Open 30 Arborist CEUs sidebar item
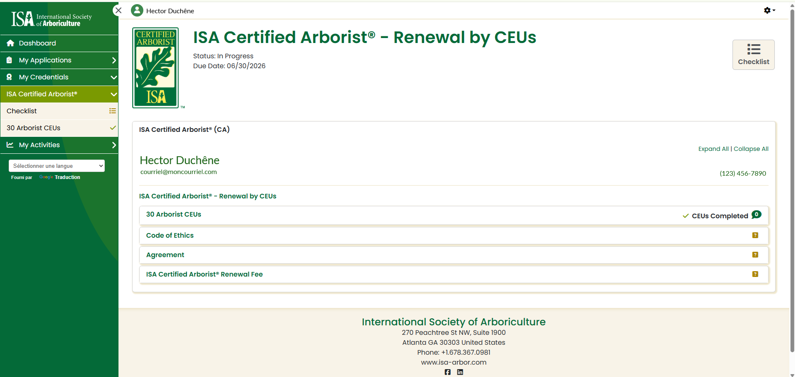This screenshot has height=377, width=795. (x=34, y=128)
